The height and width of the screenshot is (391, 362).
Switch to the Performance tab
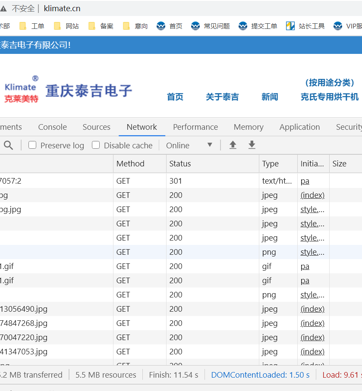pos(195,127)
